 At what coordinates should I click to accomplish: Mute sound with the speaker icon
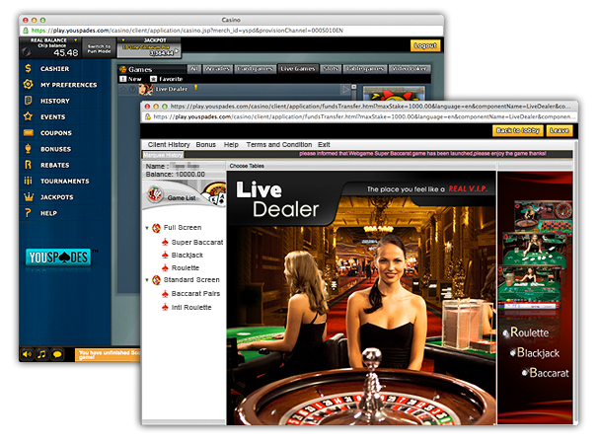(27, 354)
